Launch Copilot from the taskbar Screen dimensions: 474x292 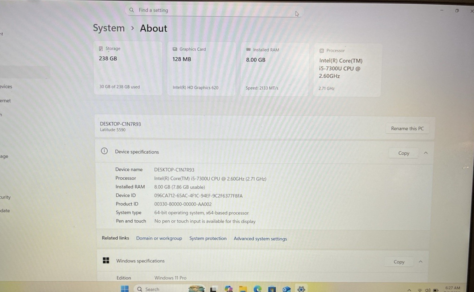coord(228,289)
